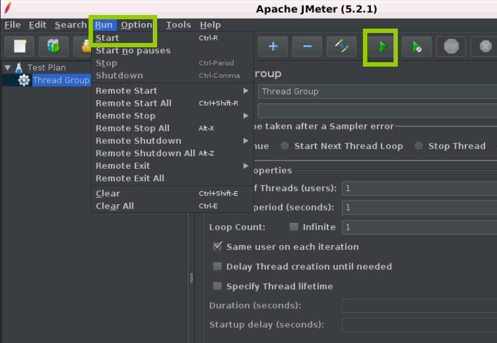Screen dimensions: 497x343
Task: Enable Delay Thread creation until needed
Action: (218, 266)
